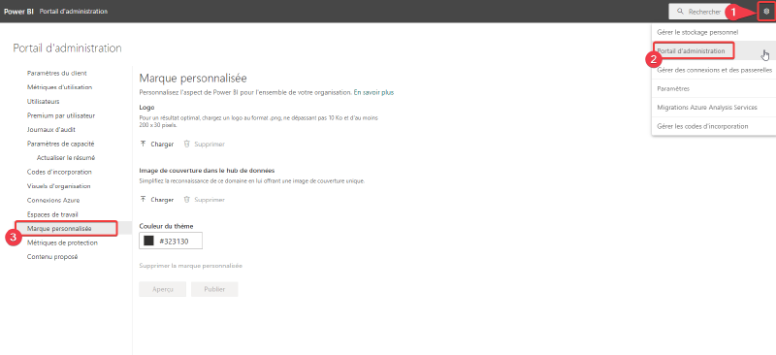Viewport: 776px width, 355px height.
Task: Click the Logo Supprimer trash icon
Action: coord(186,145)
